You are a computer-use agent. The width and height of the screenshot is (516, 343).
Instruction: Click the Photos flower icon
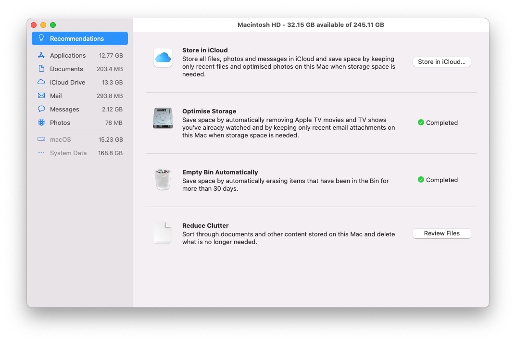tap(41, 122)
